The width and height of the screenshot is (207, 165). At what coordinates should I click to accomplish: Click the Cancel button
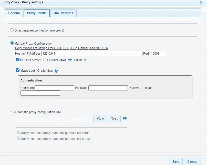[x=192, y=162]
